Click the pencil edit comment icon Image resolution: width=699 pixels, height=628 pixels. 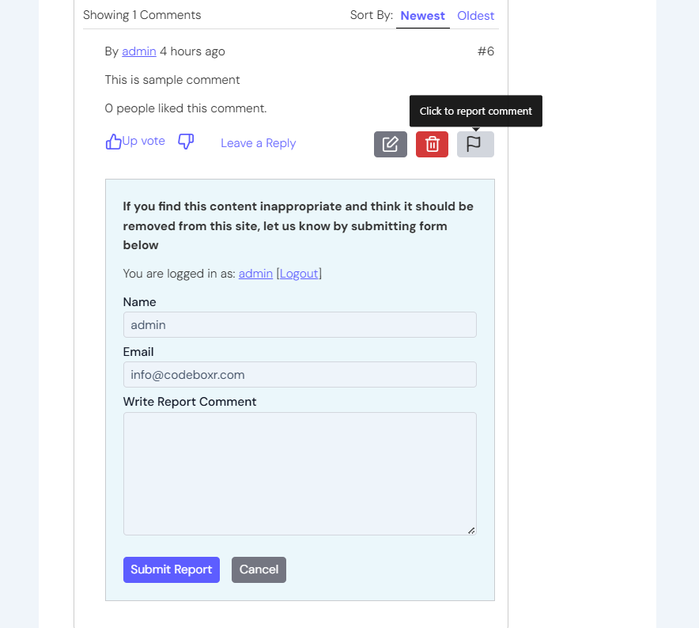click(x=391, y=144)
